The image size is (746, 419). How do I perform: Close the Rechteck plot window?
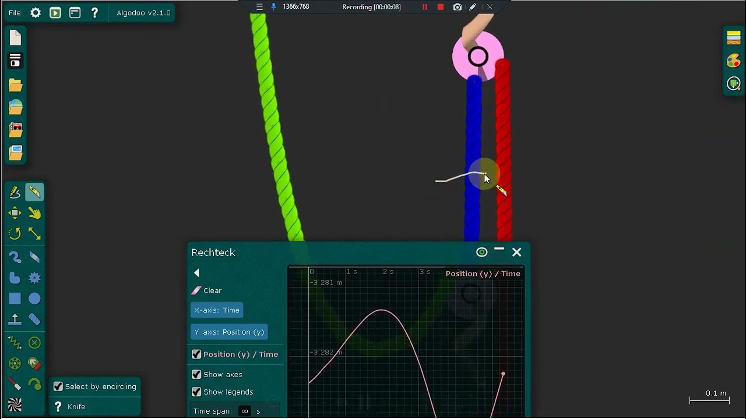[x=516, y=252]
